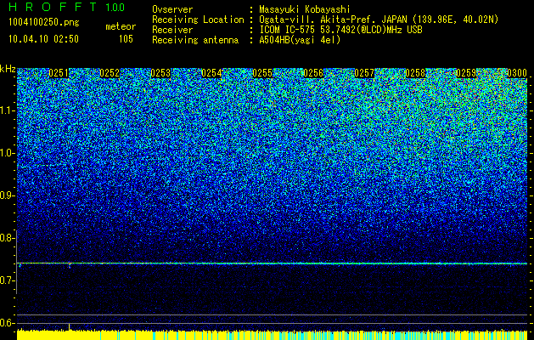Click the HROFFT 1.0.0 title text
Screen dimensions: 534x340
67,7
